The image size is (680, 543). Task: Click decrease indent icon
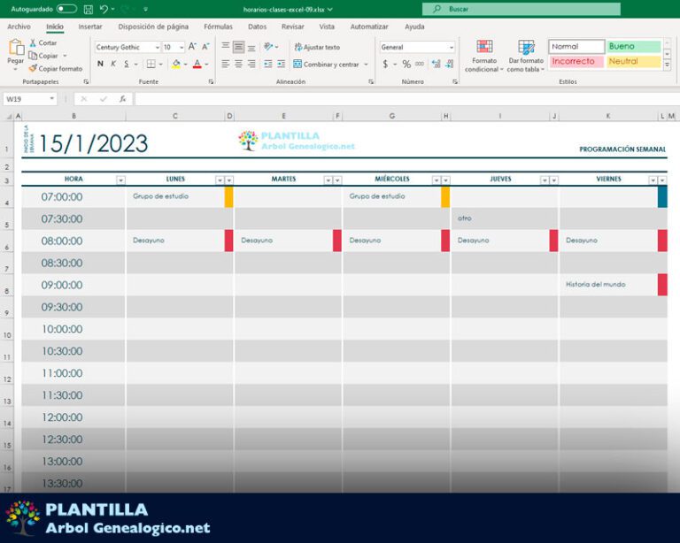click(x=268, y=64)
